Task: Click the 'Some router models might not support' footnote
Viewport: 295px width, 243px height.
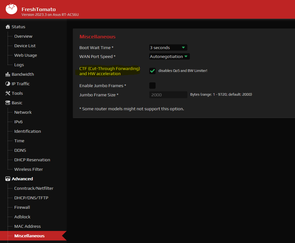Action: pos(132,109)
